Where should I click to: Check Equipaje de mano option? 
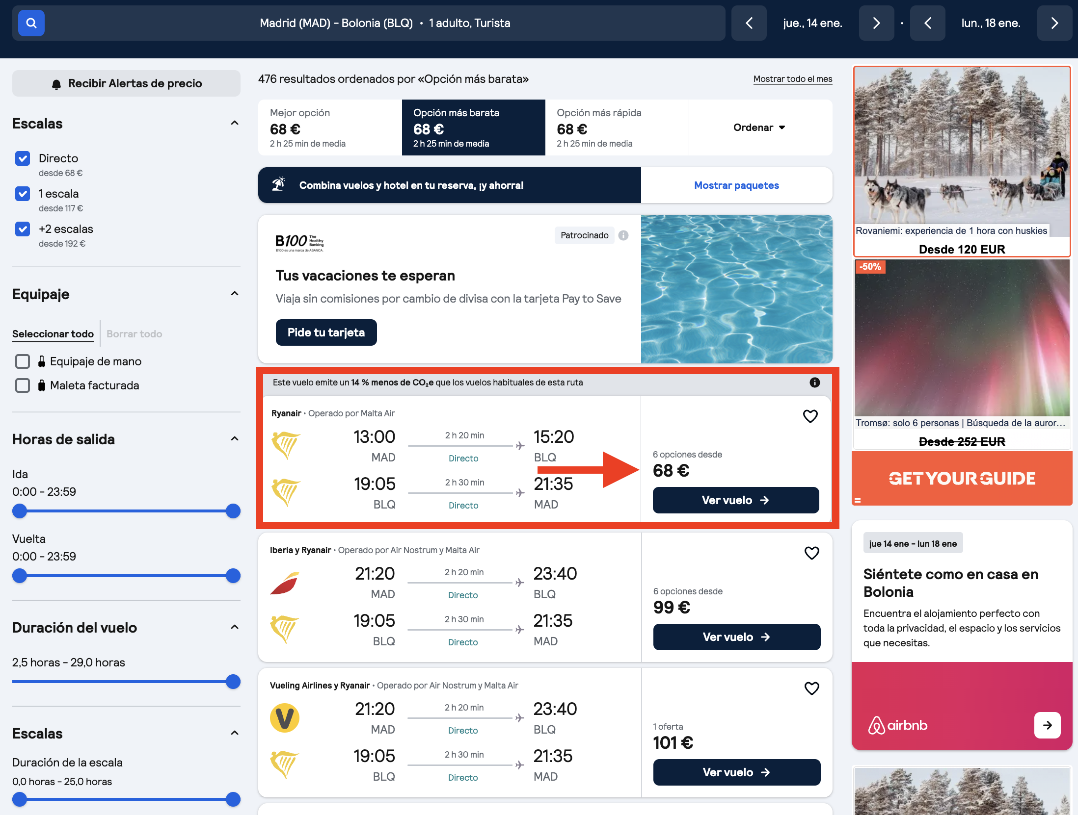coord(23,361)
